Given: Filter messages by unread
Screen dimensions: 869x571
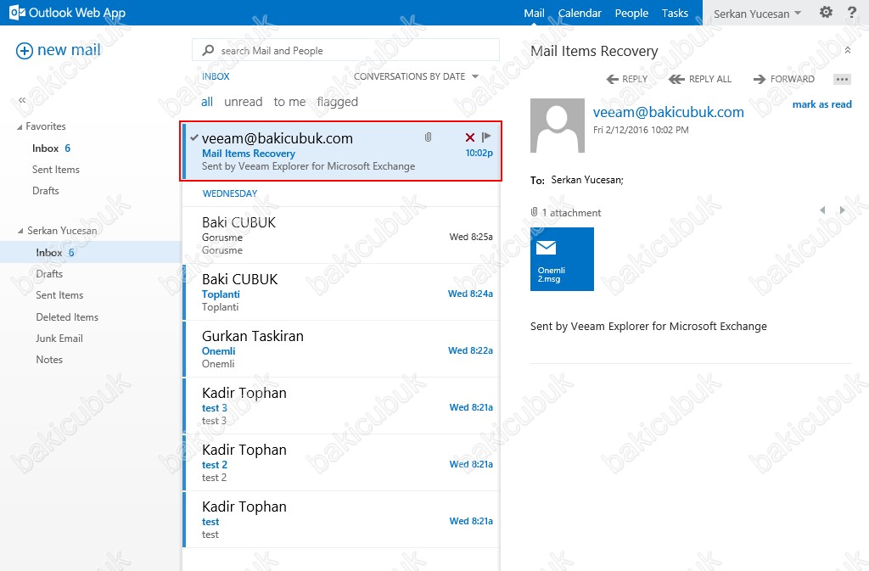Looking at the screenshot, I should pyautogui.click(x=244, y=102).
